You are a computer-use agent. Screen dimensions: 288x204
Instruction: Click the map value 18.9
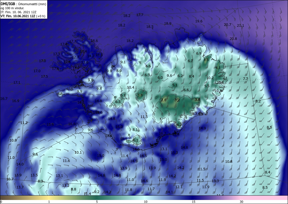point(168,24)
